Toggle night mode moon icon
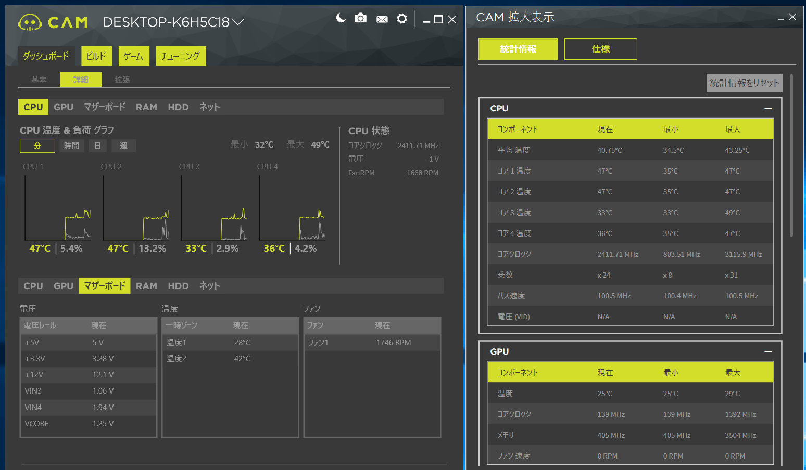 [x=341, y=19]
